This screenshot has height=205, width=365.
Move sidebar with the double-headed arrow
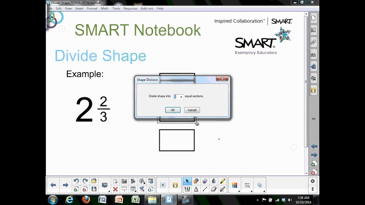(314, 119)
